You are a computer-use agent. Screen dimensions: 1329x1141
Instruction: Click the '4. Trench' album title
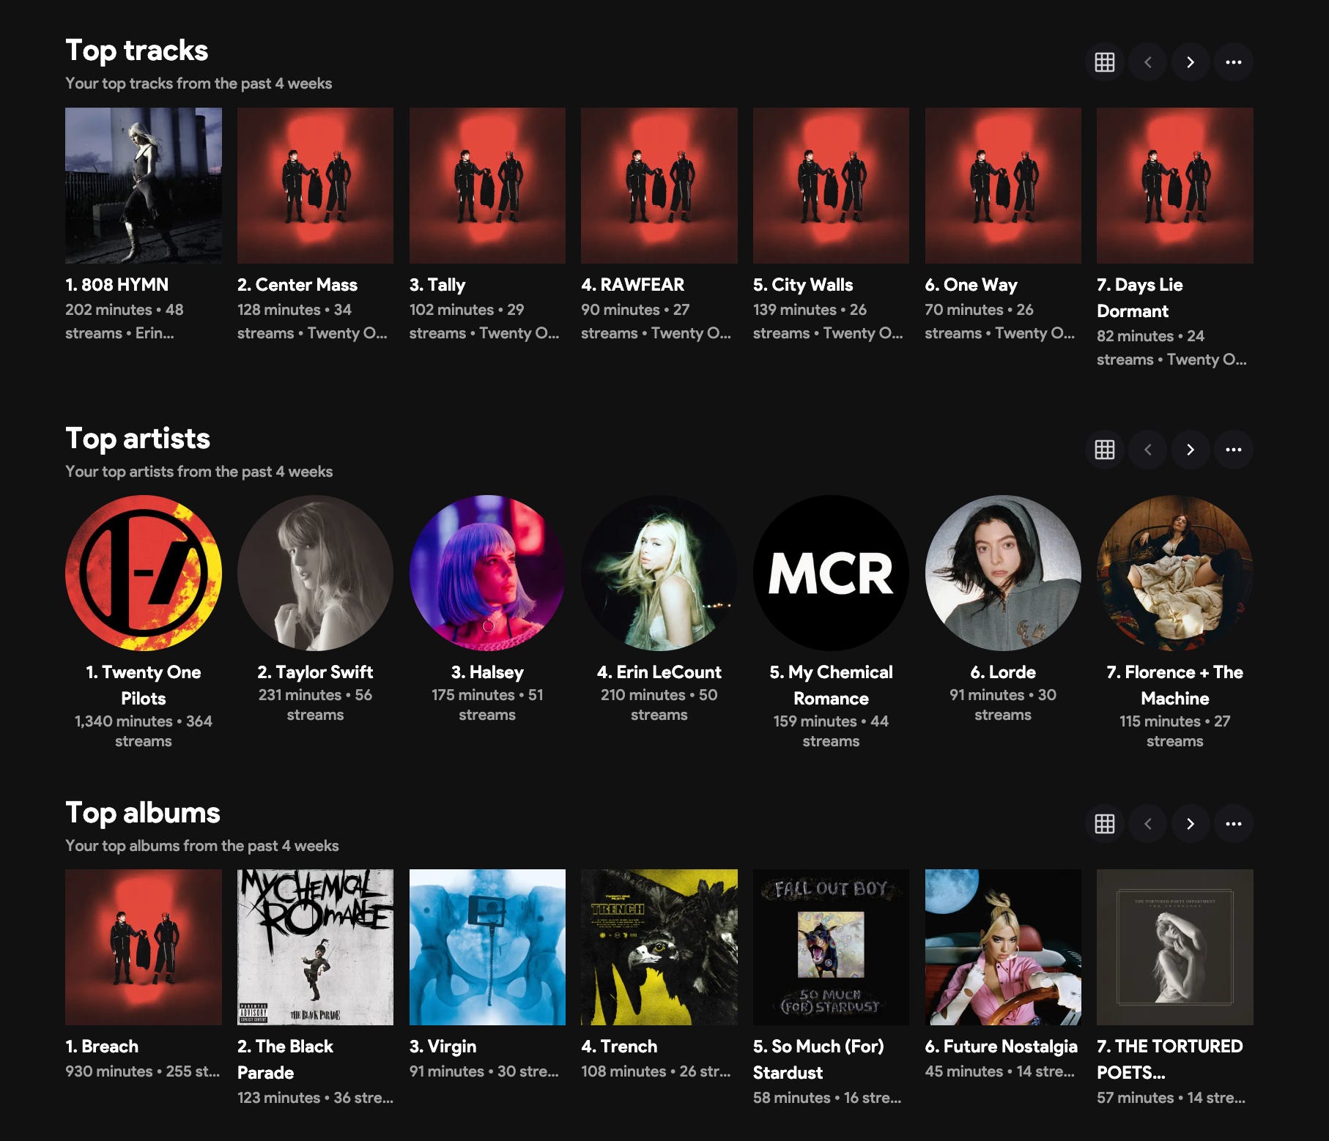[619, 1047]
